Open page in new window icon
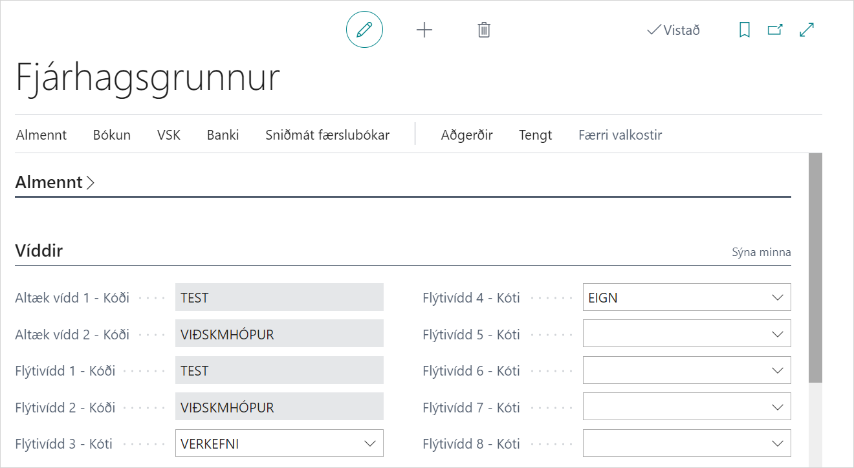The image size is (854, 468). (774, 30)
